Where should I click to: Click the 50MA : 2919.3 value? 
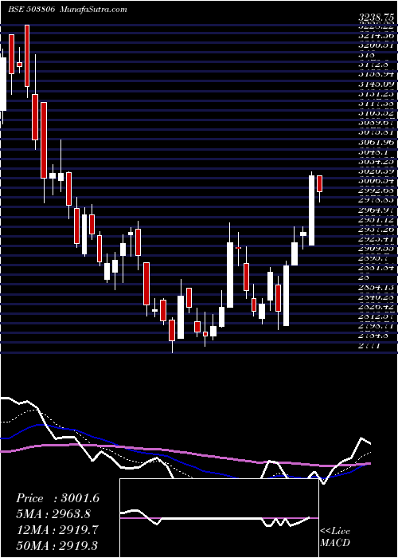pos(57,545)
